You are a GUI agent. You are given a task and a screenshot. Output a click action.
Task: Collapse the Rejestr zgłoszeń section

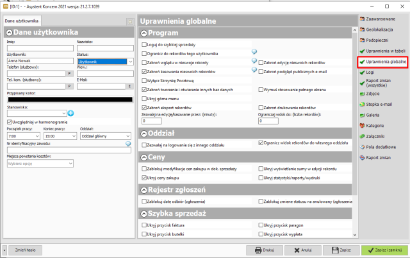143,190
